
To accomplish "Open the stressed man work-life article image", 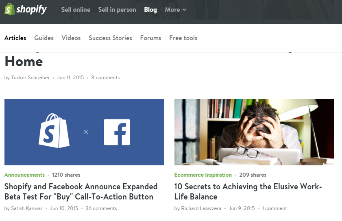I will tap(254, 132).
